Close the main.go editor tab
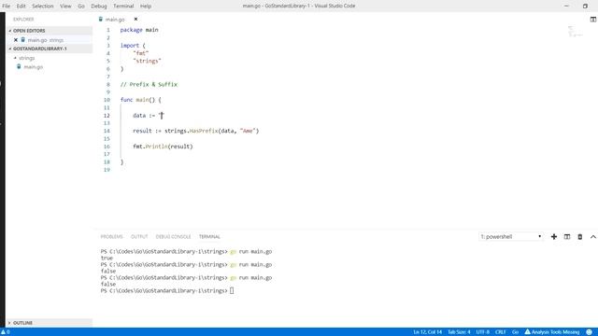This screenshot has width=598, height=336. 135,19
